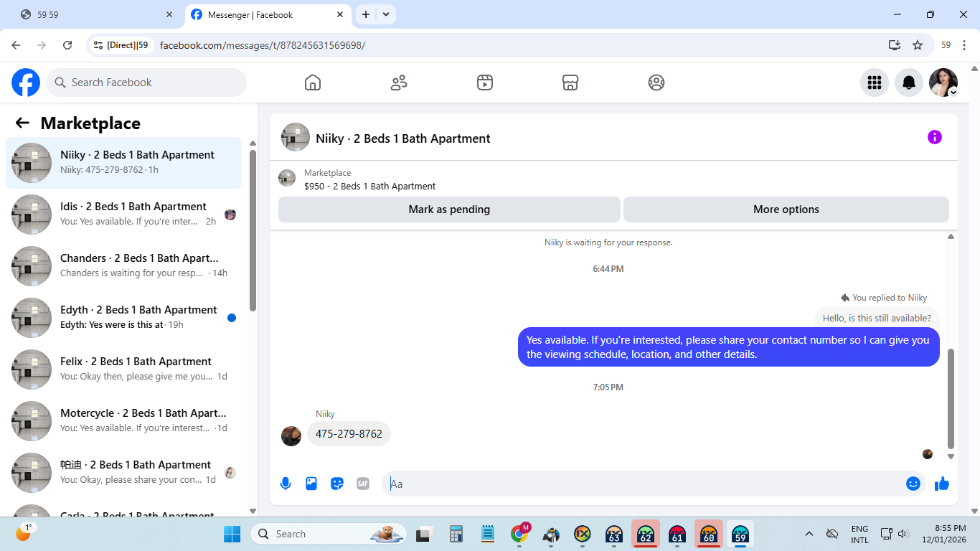The width and height of the screenshot is (980, 551).
Task: Send a thumbs-up like
Action: (x=942, y=484)
